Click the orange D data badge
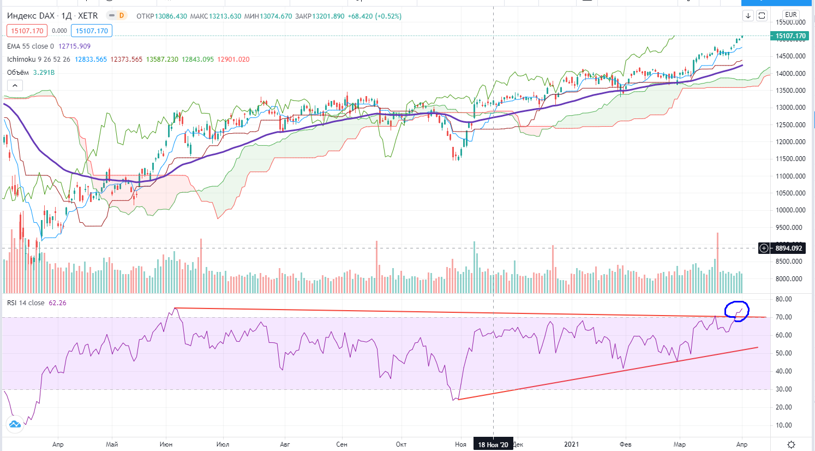The image size is (815, 451). [121, 16]
